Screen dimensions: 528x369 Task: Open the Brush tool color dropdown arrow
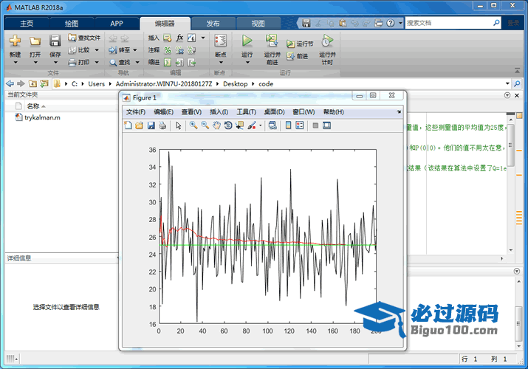[261, 126]
